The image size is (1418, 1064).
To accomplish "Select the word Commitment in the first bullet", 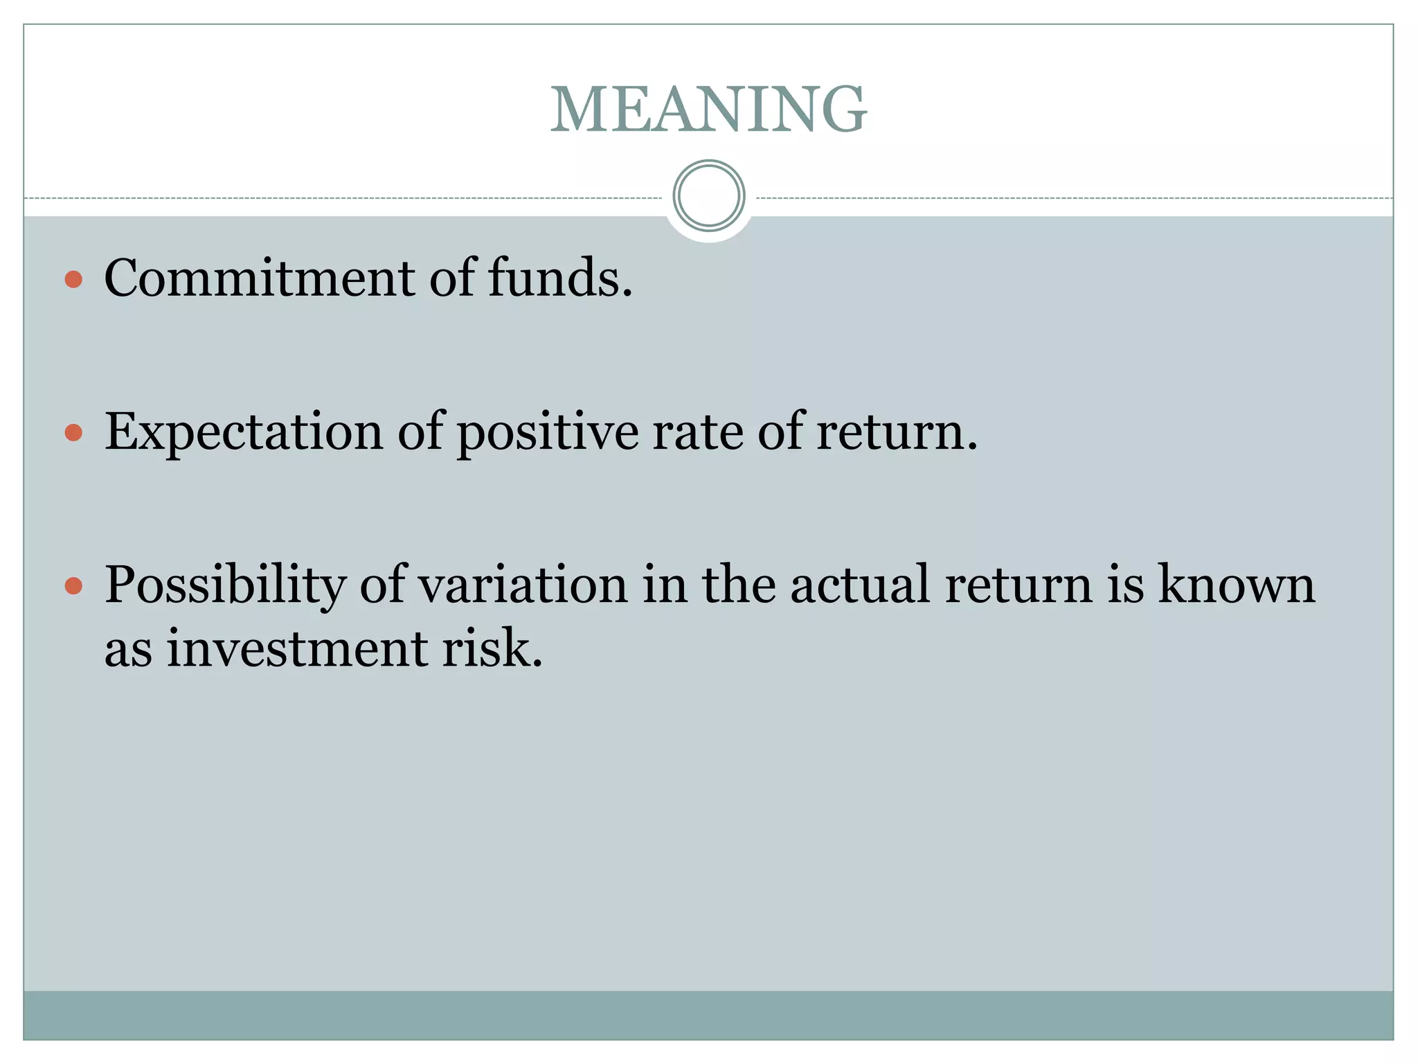I will [260, 278].
